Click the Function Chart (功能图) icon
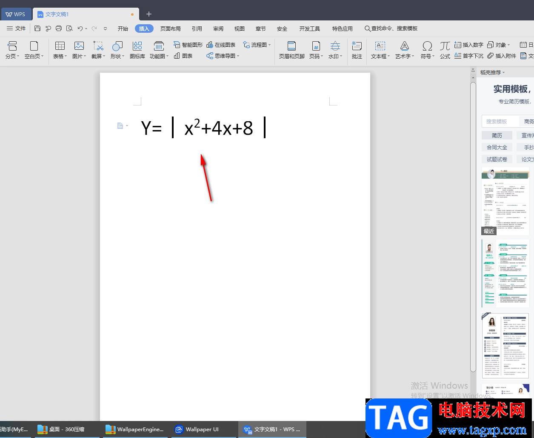Viewport: 534px width, 438px height. point(159,46)
